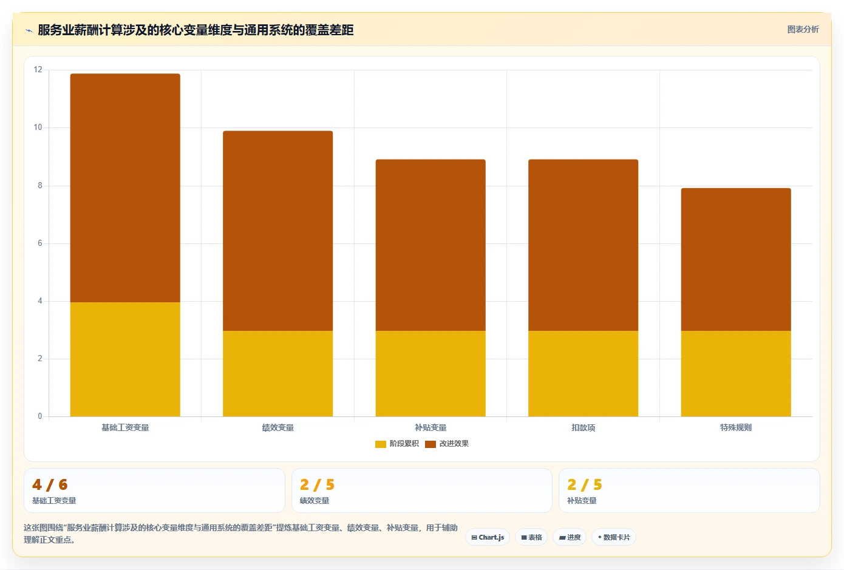
Task: Click the 进度 tag chip
Action: pyautogui.click(x=570, y=537)
